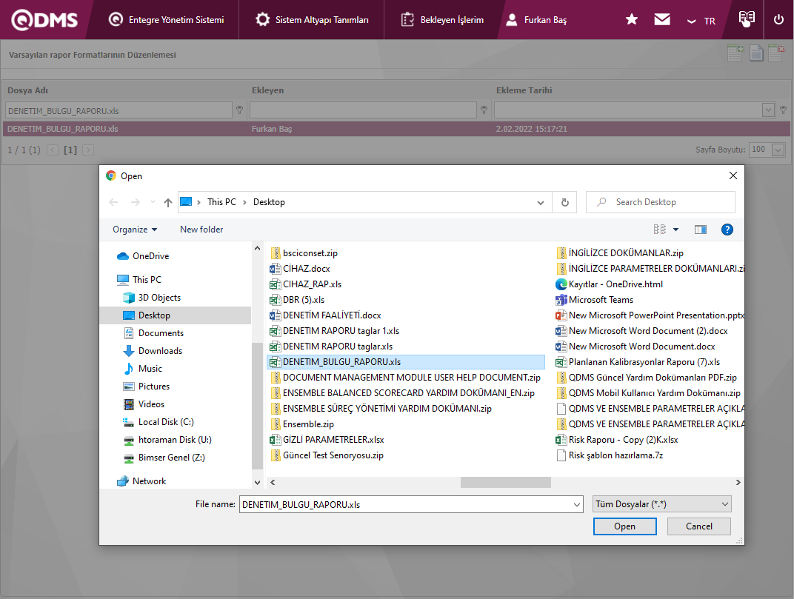794x599 pixels.
Task: Change view options dropdown arrow
Action: [675, 230]
